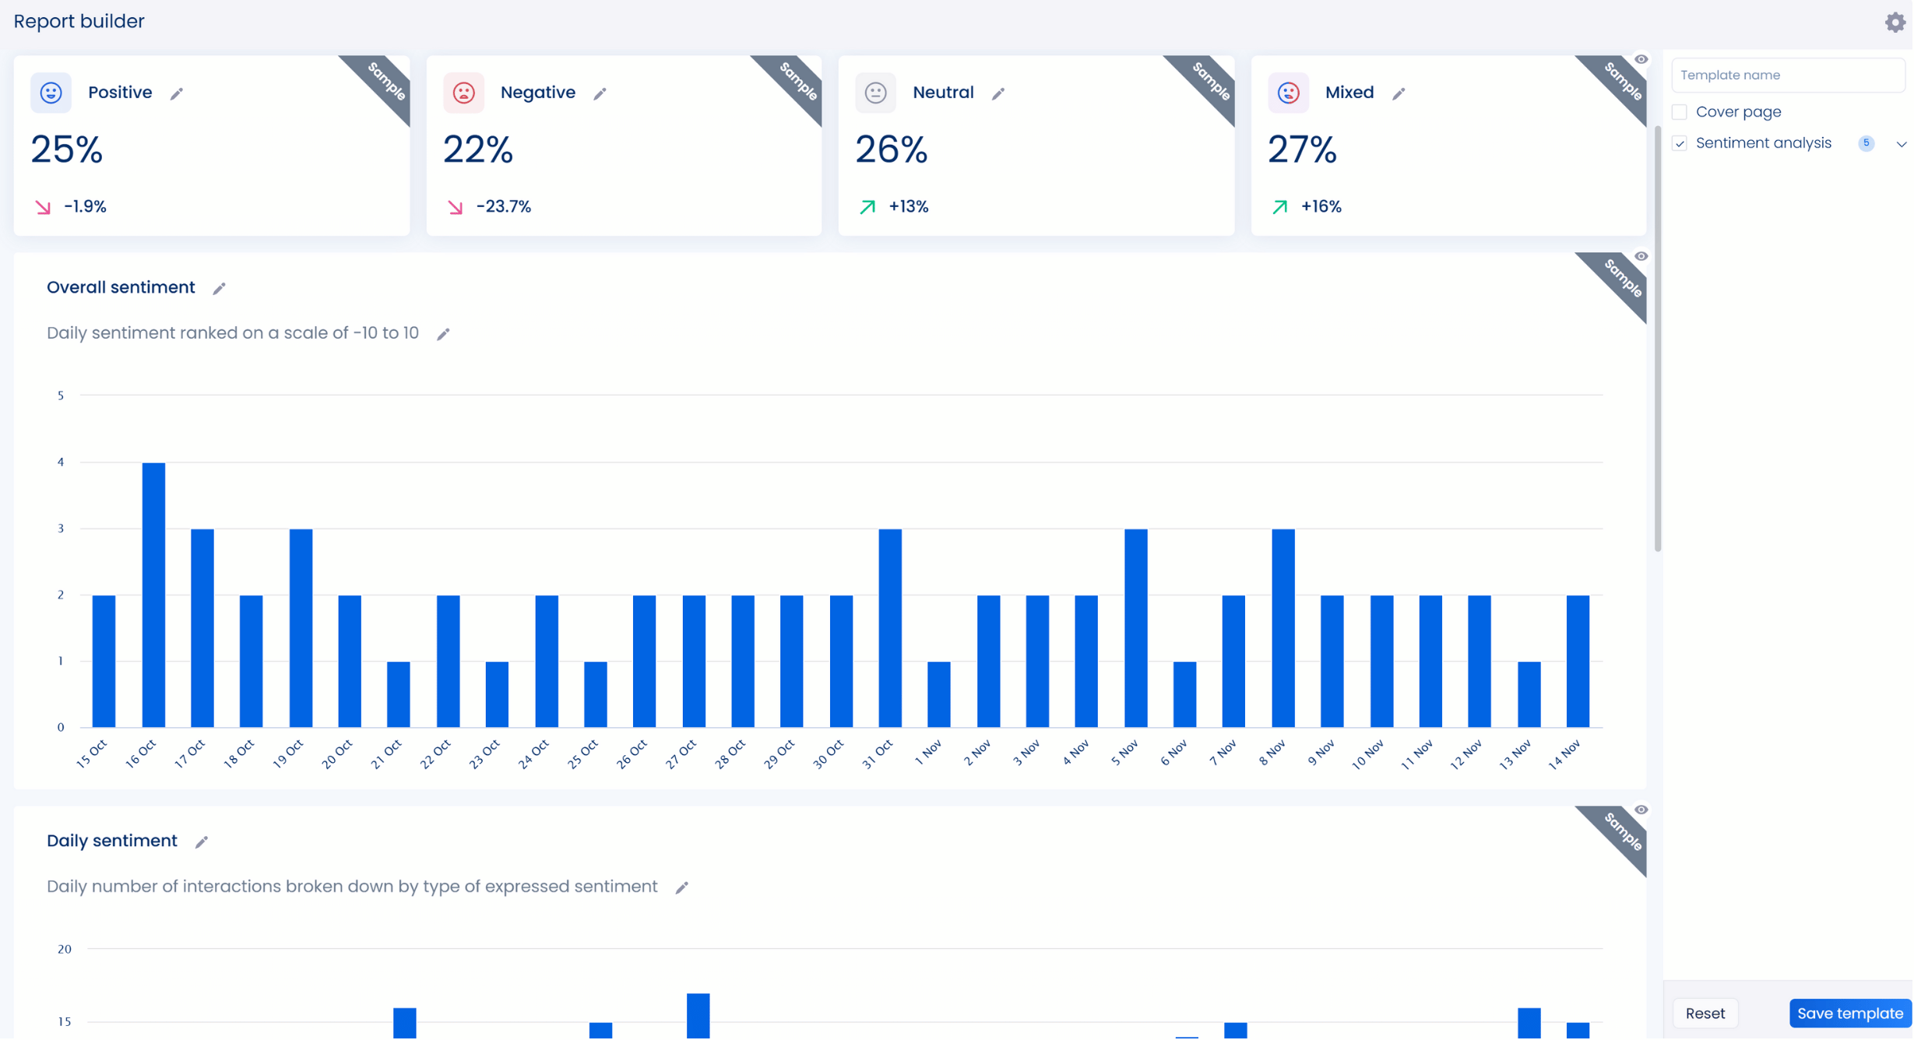Click Save template button

(1849, 1014)
